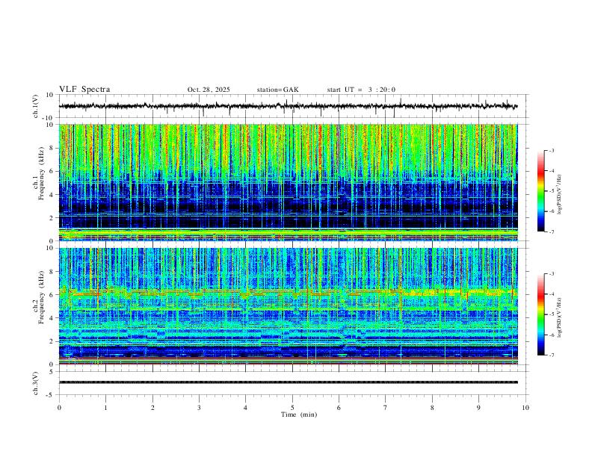592x457 pixels.
Task: Click the ch.2 "Frequency (kHz)" axis label
Action: 41,297
